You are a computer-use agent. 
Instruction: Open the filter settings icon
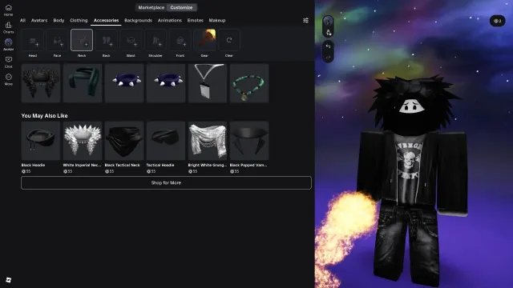click(305, 20)
